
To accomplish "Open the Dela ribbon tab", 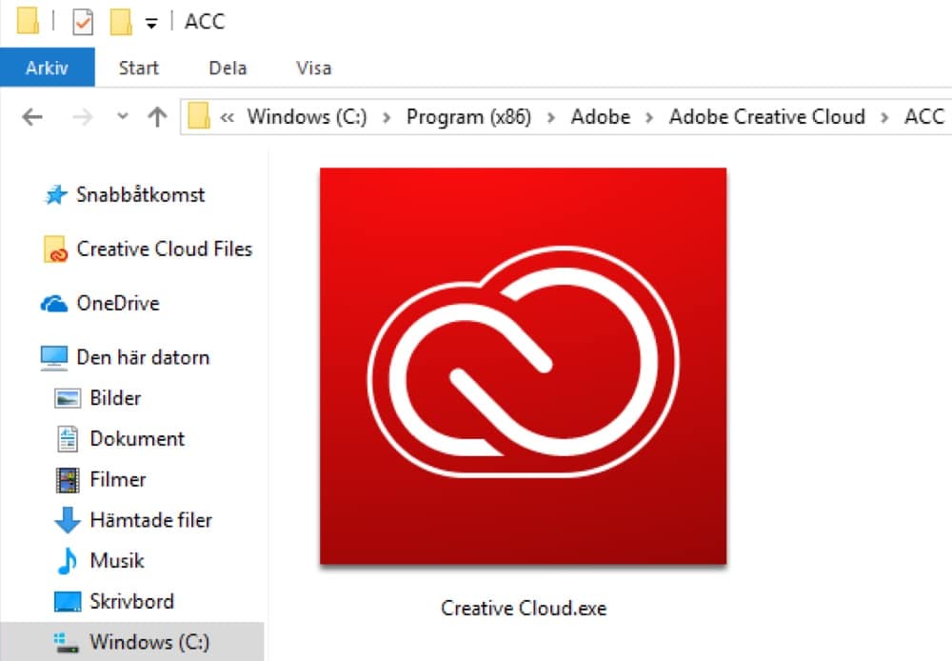I will point(228,68).
